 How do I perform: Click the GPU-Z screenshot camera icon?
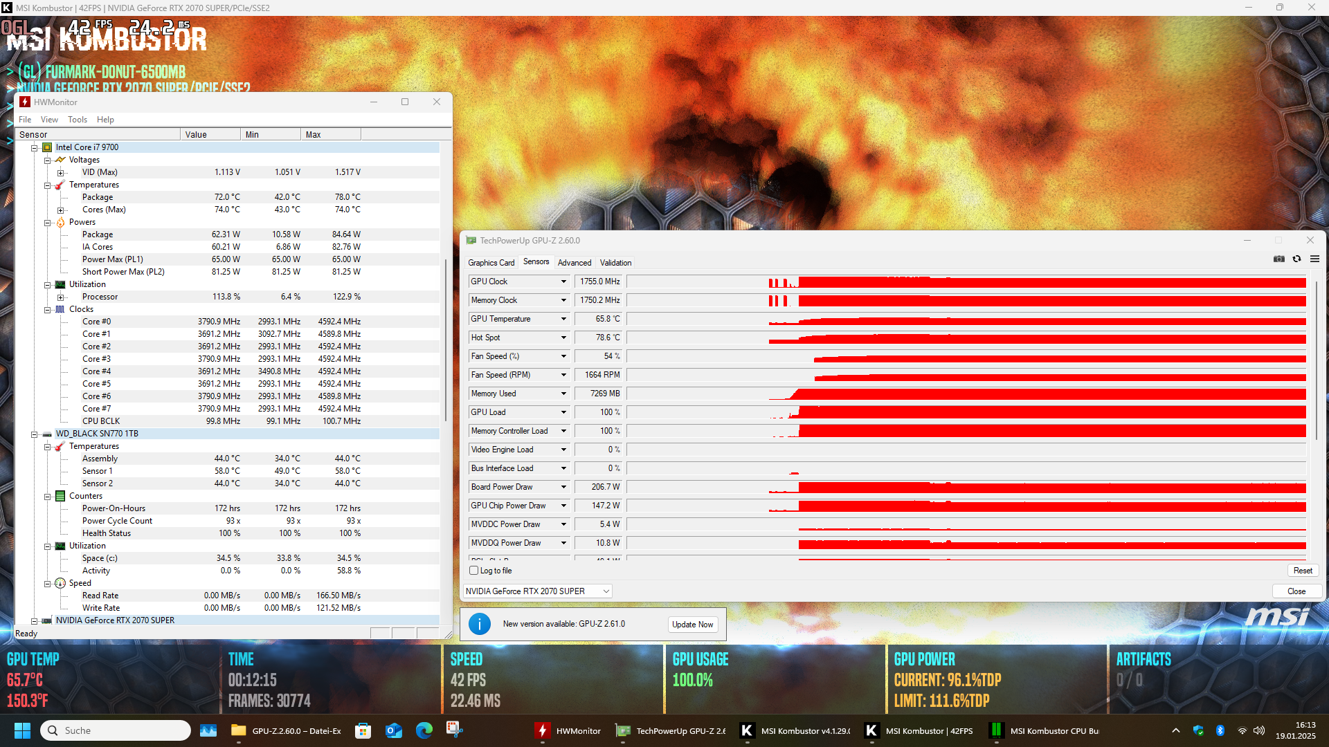[1278, 259]
